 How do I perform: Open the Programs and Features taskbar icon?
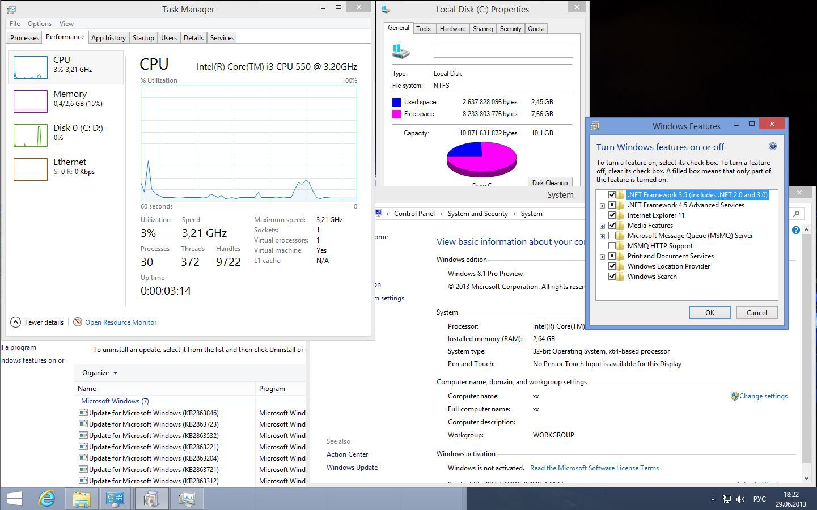point(151,499)
